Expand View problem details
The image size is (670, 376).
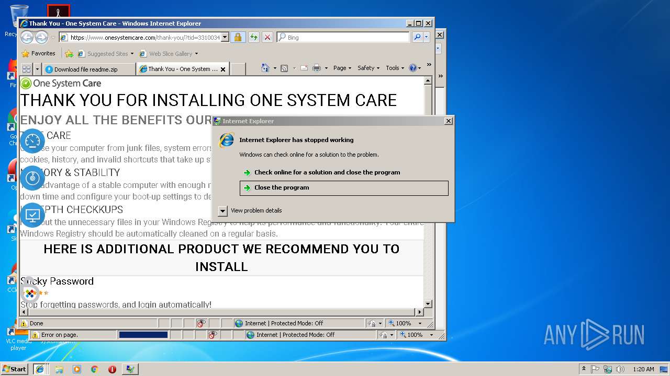coord(250,210)
